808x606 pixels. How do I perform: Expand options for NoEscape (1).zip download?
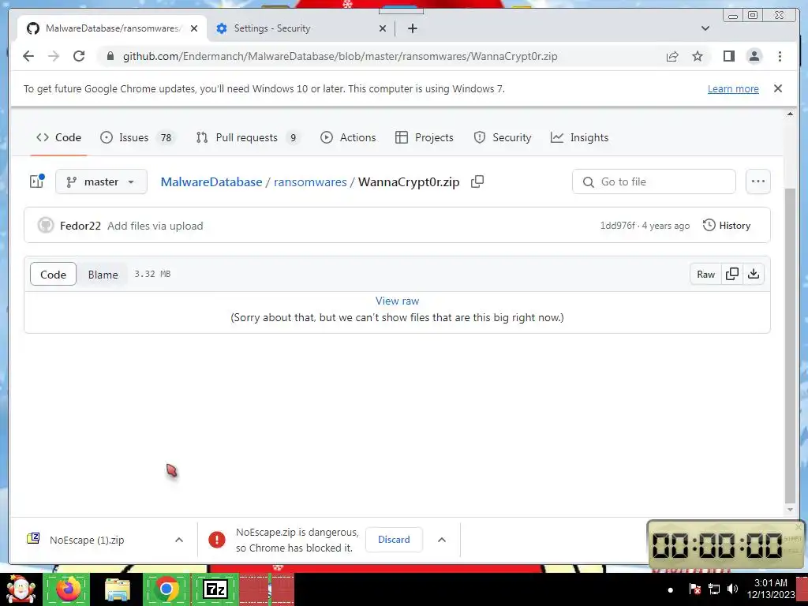pyautogui.click(x=179, y=540)
